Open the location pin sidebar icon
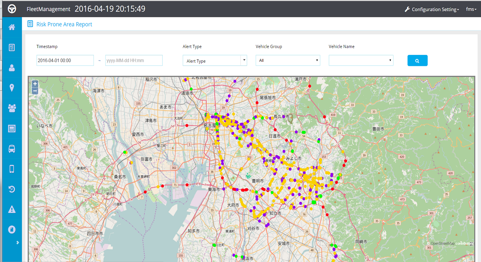This screenshot has height=262, width=481. pos(12,88)
